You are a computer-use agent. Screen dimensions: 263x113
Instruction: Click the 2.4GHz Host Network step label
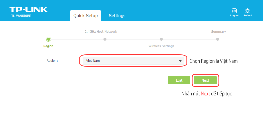101,32
